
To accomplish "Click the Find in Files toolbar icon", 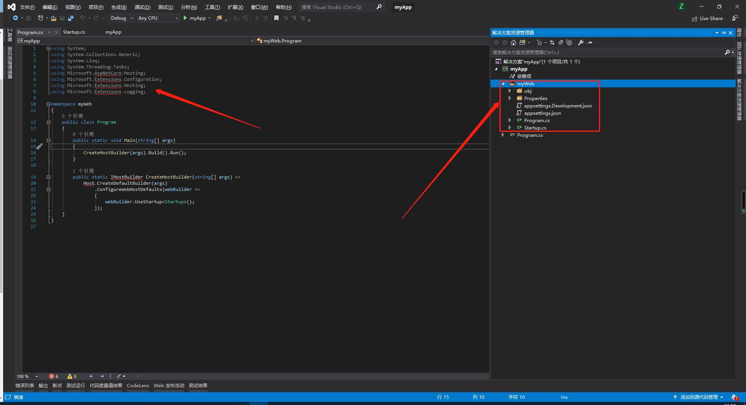I will point(219,18).
